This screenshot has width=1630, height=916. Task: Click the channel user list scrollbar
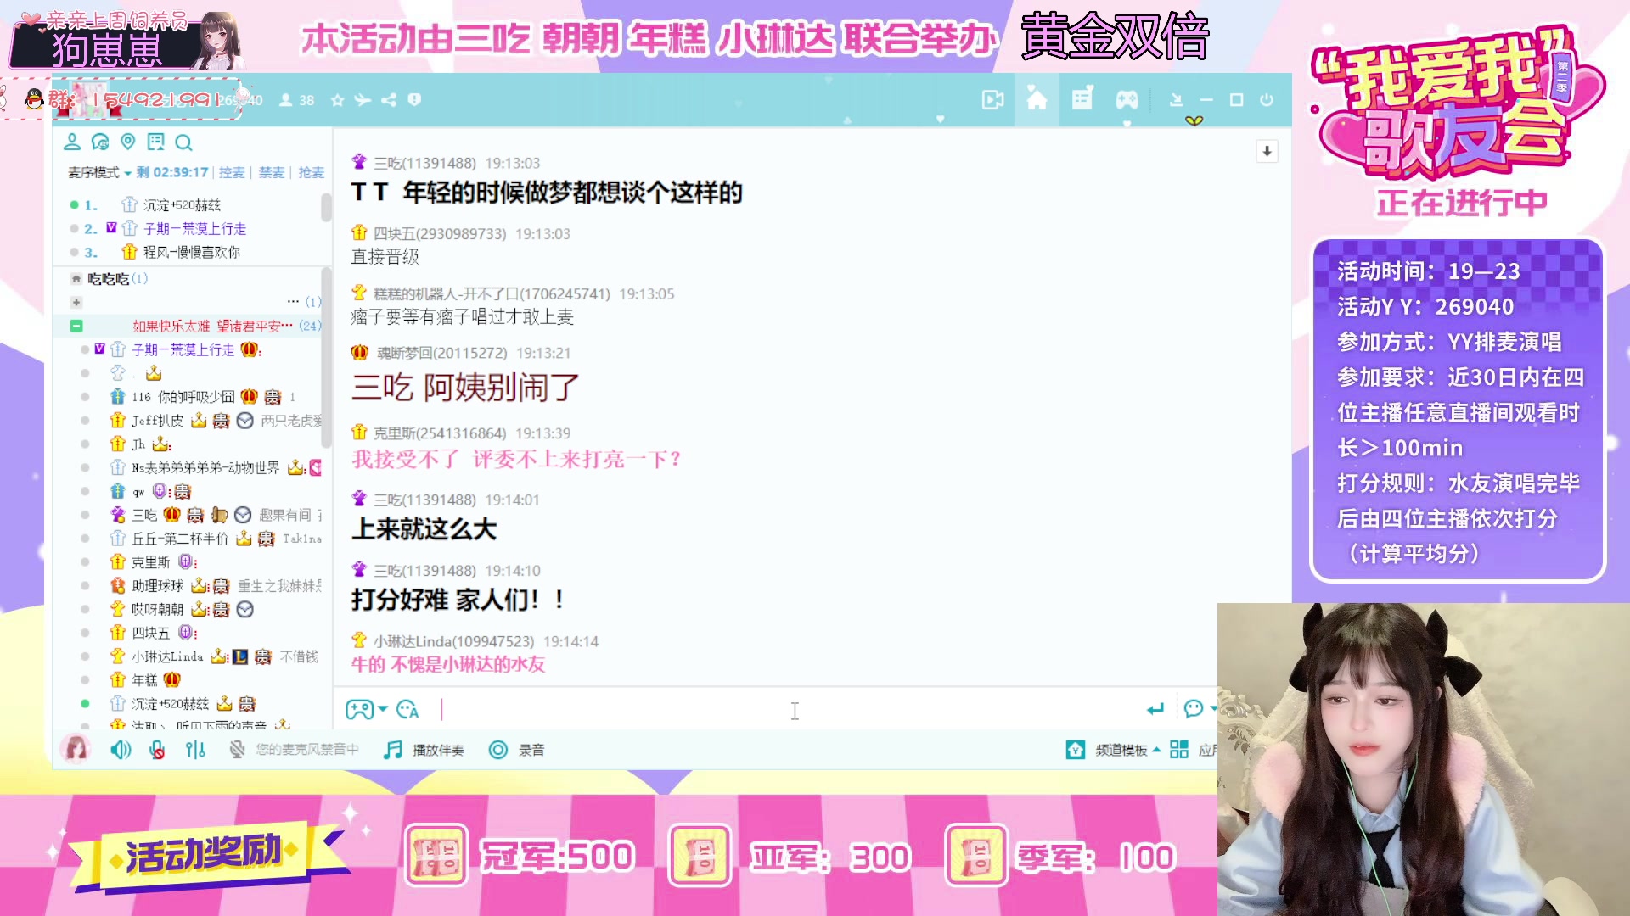pos(326,359)
